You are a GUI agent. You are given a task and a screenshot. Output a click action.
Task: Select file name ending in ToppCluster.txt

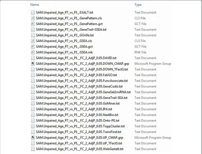(80, 126)
